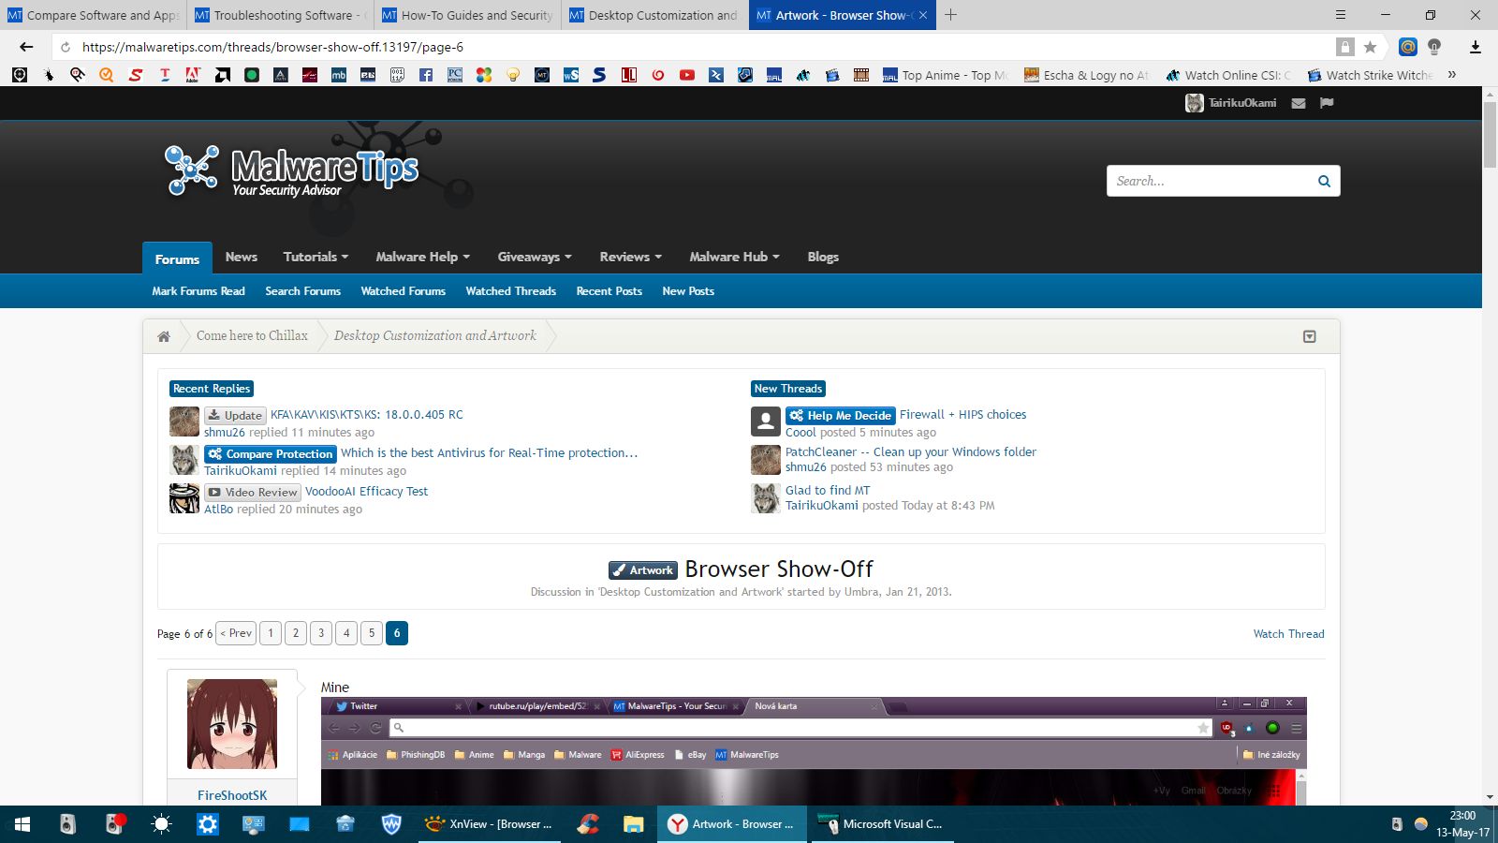Open the 'Firewall + HIPS choices' thread
The width and height of the screenshot is (1498, 843).
click(962, 414)
